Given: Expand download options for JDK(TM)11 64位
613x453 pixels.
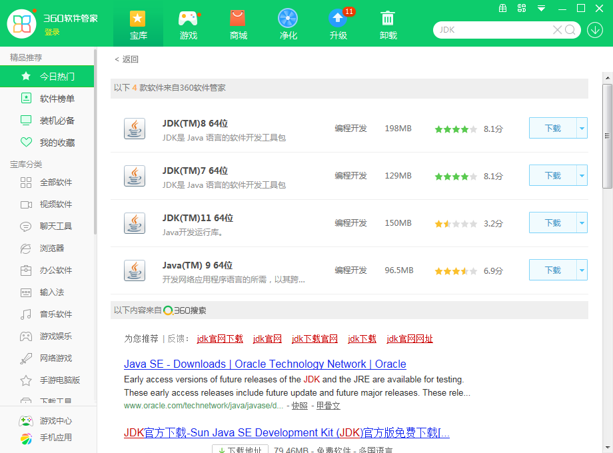Looking at the screenshot, I should click(582, 223).
